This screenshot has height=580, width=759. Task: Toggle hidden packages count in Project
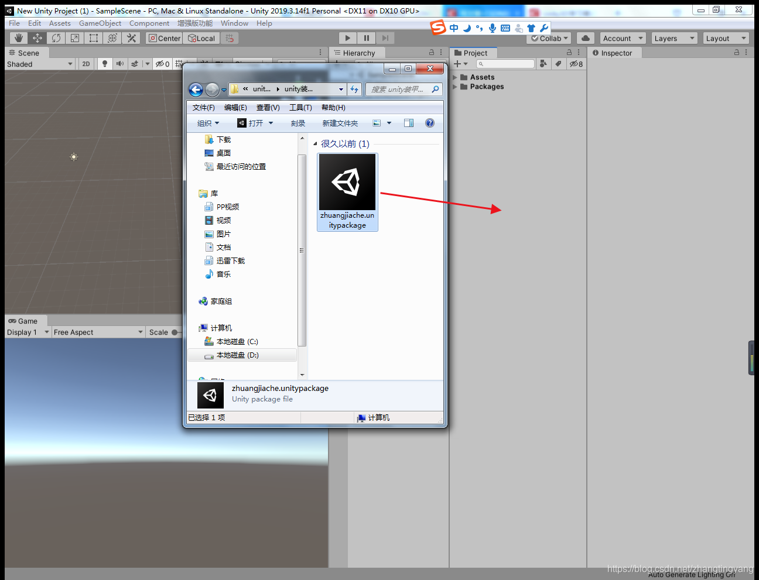pos(576,64)
